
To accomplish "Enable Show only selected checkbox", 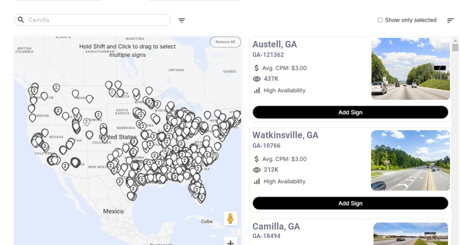I will tap(380, 20).
